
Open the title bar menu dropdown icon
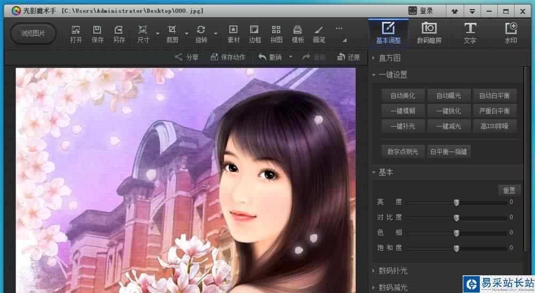click(x=472, y=11)
